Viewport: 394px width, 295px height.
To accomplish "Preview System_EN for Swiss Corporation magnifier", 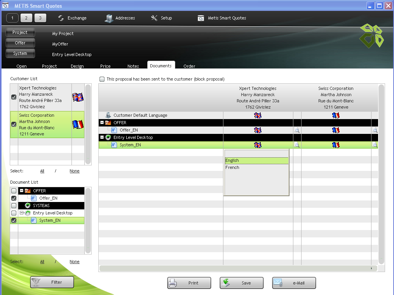I will (x=375, y=145).
